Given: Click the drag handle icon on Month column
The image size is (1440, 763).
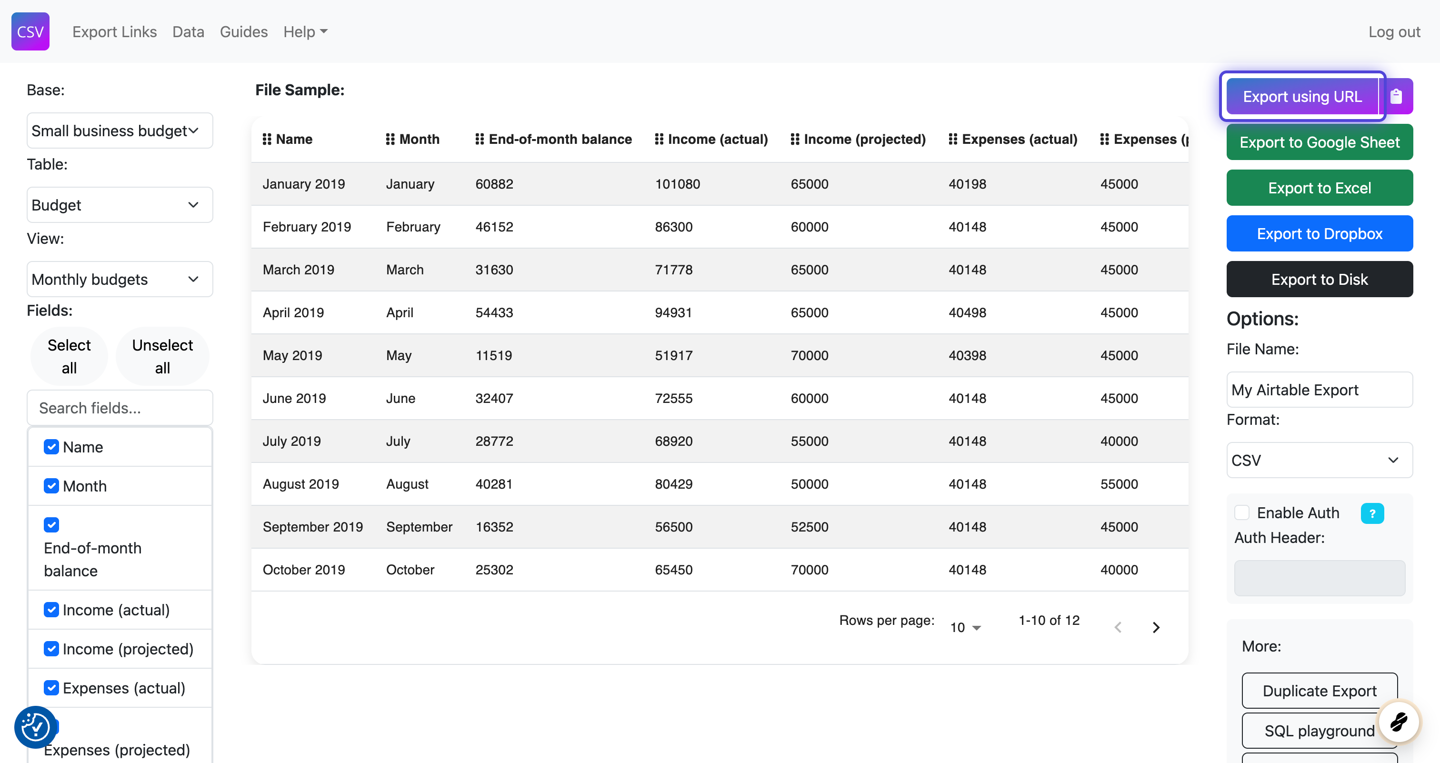Looking at the screenshot, I should (390, 139).
